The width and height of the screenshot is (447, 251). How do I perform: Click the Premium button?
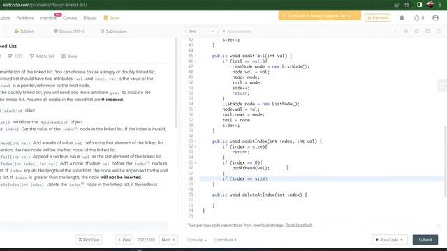(x=378, y=17)
